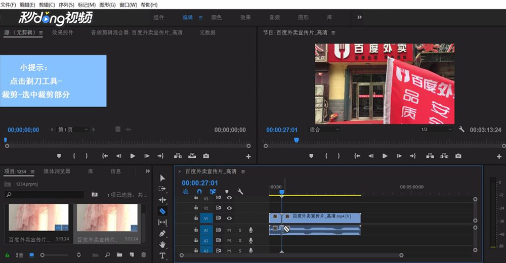Open the 窗口(W) menu
This screenshot has height=263, width=506.
[128, 5]
